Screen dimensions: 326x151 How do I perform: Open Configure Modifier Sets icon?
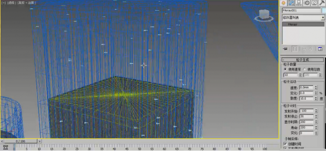click(x=320, y=49)
